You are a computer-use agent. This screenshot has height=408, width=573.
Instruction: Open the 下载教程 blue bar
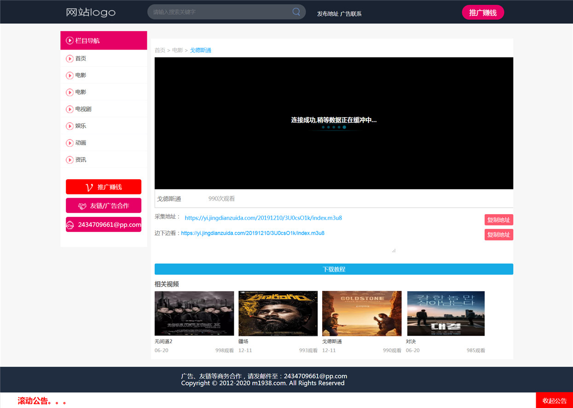(x=334, y=269)
